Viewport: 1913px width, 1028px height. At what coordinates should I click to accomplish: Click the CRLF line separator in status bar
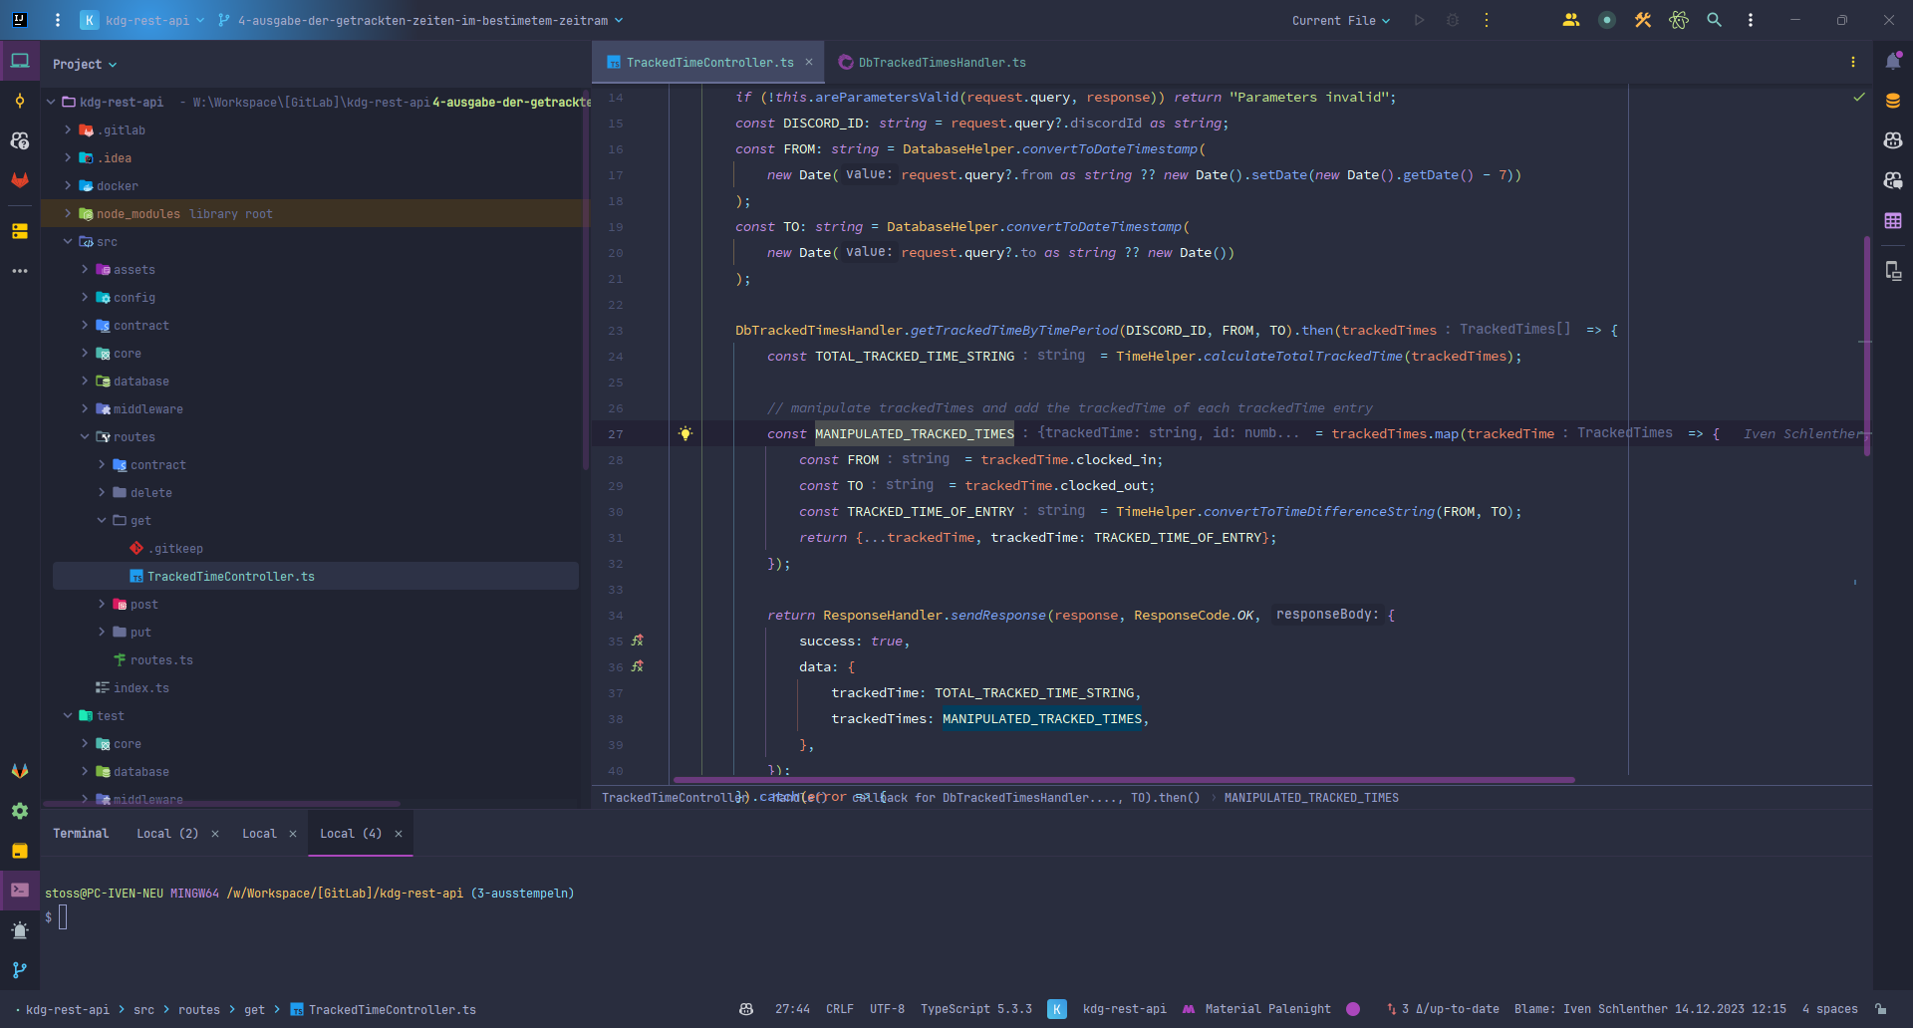pos(839,1009)
